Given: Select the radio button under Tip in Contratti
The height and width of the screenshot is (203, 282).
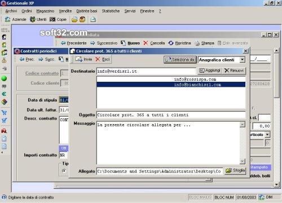Looking at the screenshot, I should tap(64, 171).
